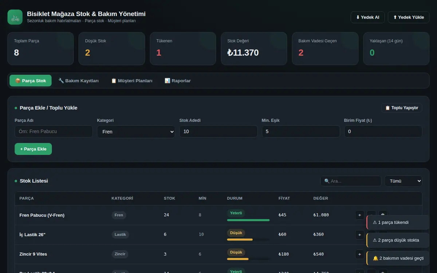Click the PARÇA column header
437x273 pixels.
[x=27, y=198]
